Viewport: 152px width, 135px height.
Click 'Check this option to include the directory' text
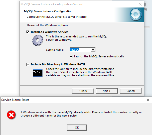(80, 72)
